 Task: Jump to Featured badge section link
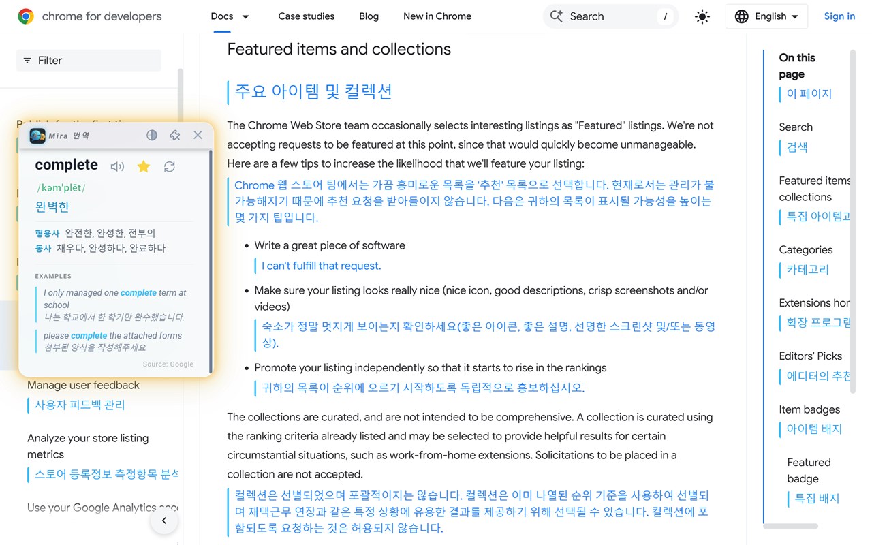[809, 470]
